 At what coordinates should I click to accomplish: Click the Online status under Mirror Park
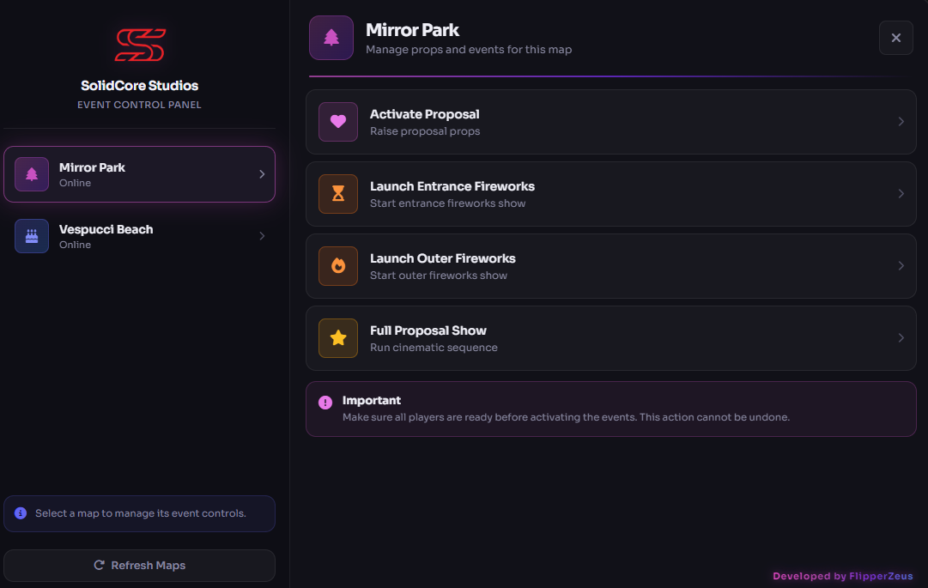click(x=76, y=184)
